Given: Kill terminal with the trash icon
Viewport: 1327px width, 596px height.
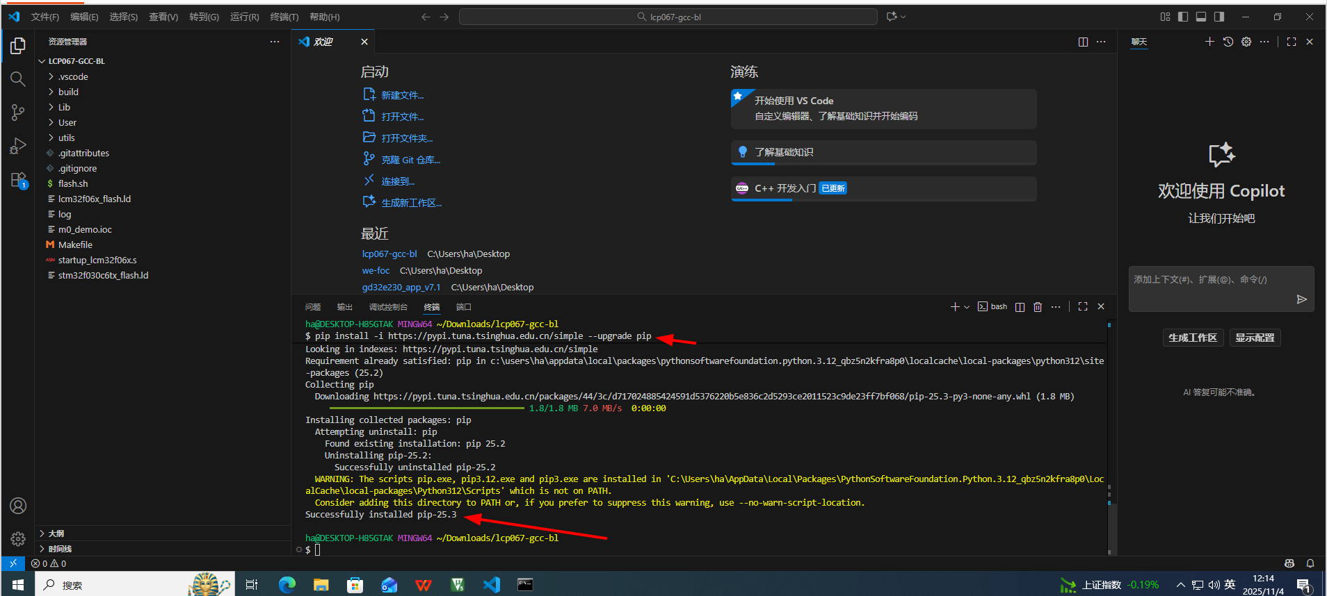Looking at the screenshot, I should pos(1038,307).
